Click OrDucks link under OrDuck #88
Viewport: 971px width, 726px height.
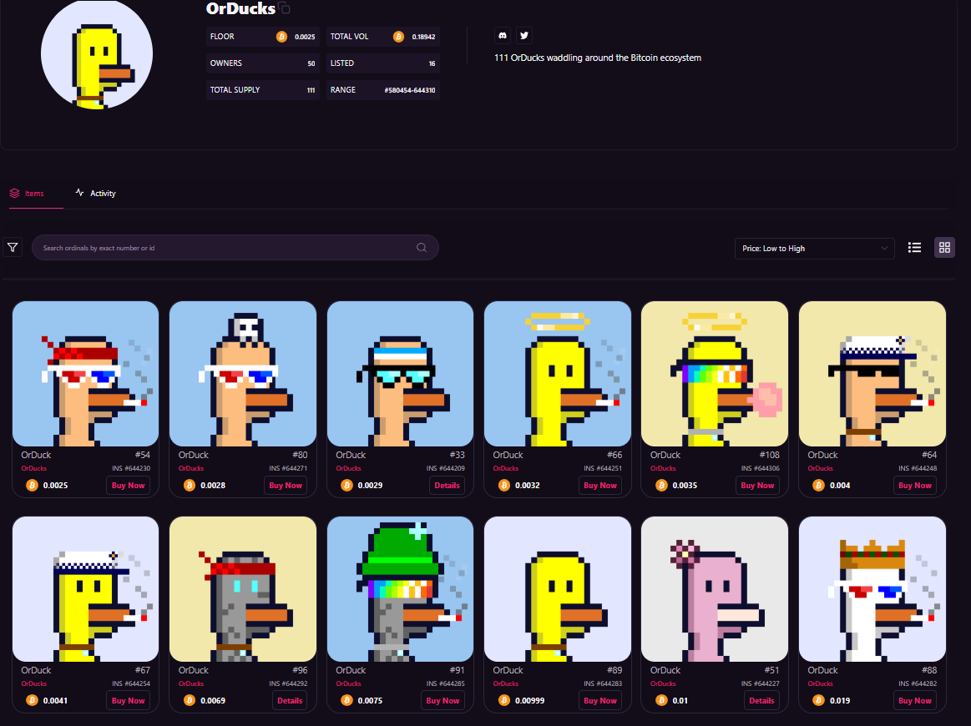click(821, 684)
